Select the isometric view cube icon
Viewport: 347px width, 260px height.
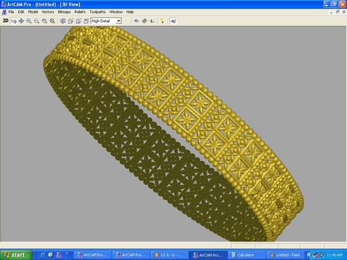tap(62, 21)
